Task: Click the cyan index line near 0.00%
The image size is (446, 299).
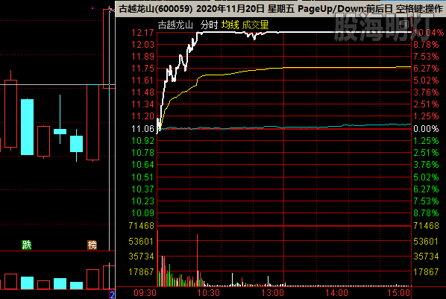Action: click(284, 128)
